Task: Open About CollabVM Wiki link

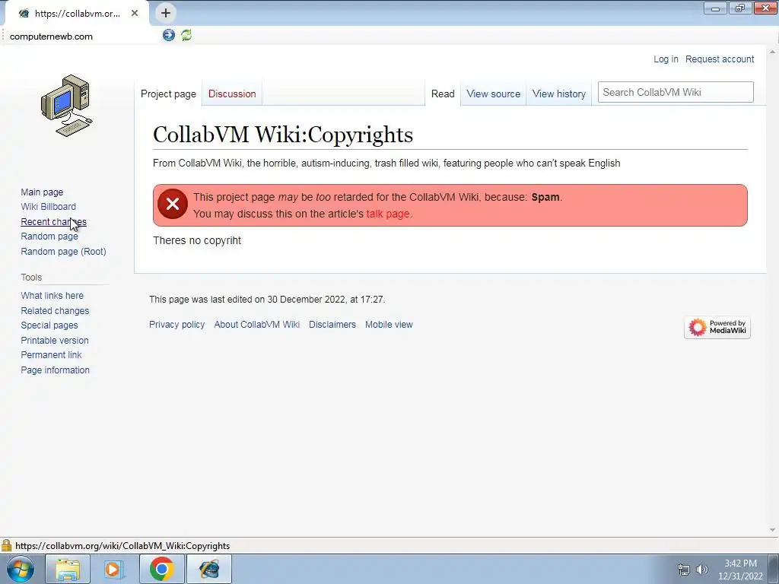Action: click(257, 325)
